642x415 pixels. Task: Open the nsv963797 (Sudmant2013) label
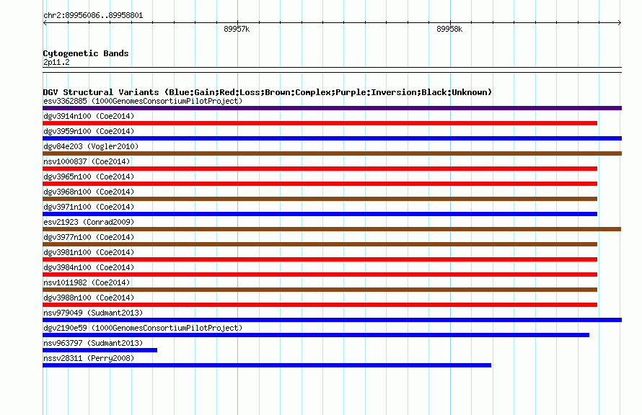(93, 343)
